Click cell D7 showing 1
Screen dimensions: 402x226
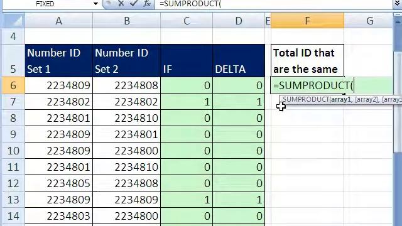click(x=239, y=102)
